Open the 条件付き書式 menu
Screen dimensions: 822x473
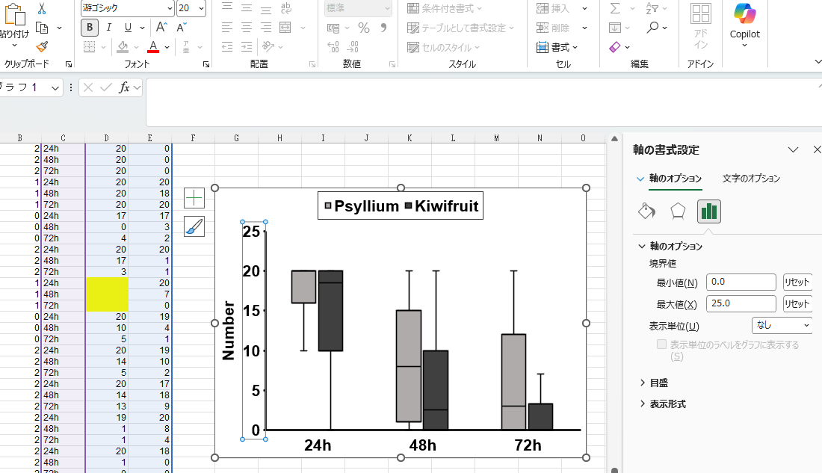(x=445, y=8)
